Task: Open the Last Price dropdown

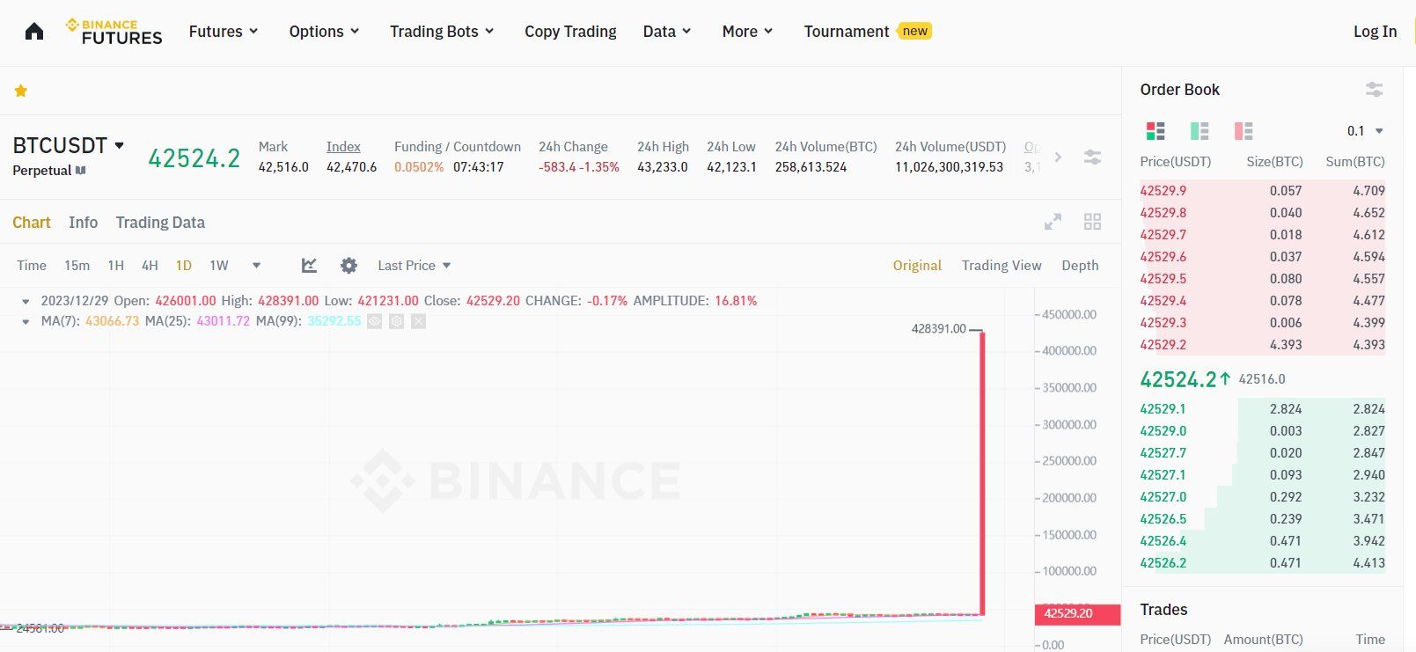Action: [x=414, y=266]
